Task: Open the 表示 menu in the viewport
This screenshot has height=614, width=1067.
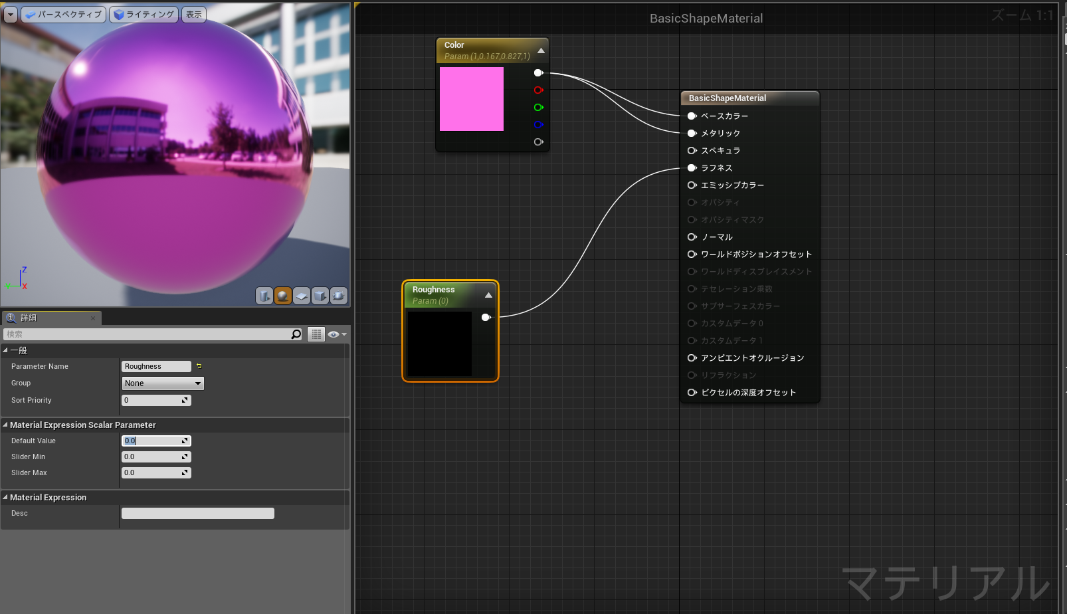Action: (193, 14)
